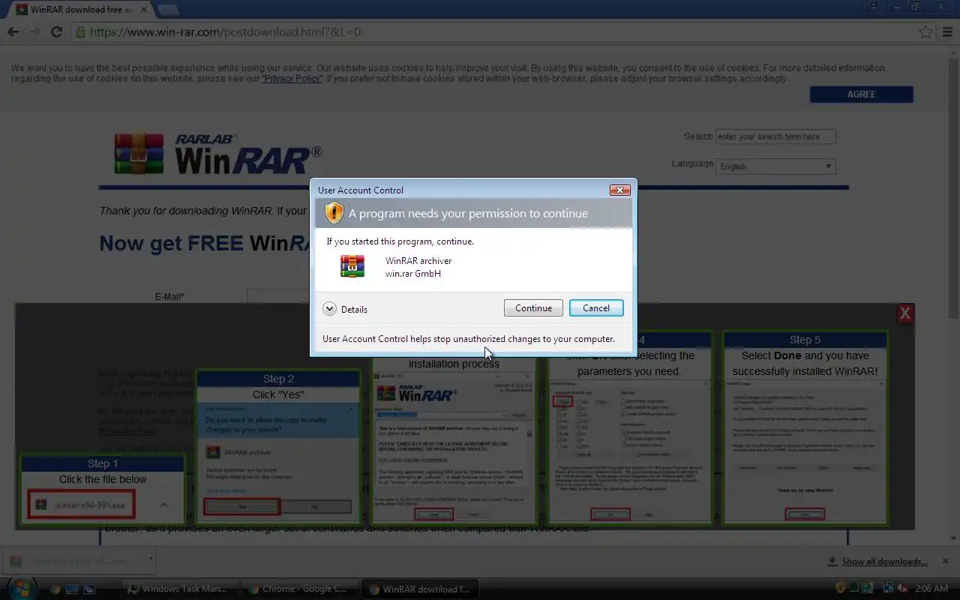Screen dimensions: 960x600
Task: Click the Step 5 "Select Done" thumbnail
Action: coord(804,427)
